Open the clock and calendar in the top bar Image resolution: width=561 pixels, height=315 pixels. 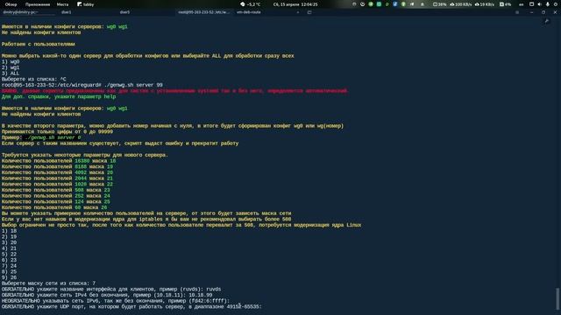click(x=295, y=4)
